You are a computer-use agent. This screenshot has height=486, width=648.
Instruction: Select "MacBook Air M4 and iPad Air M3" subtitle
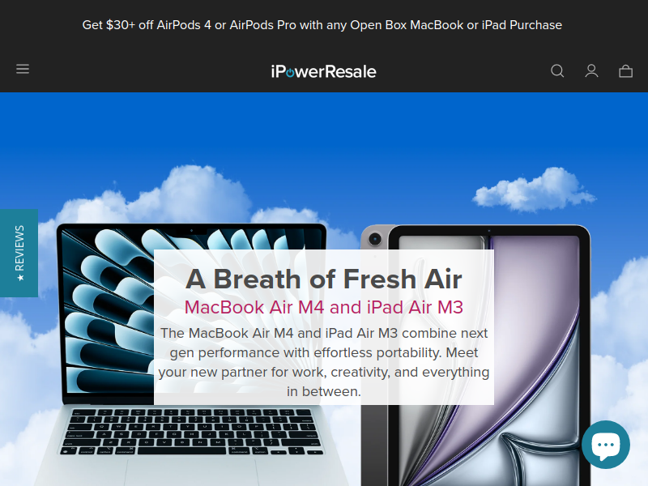tap(323, 307)
